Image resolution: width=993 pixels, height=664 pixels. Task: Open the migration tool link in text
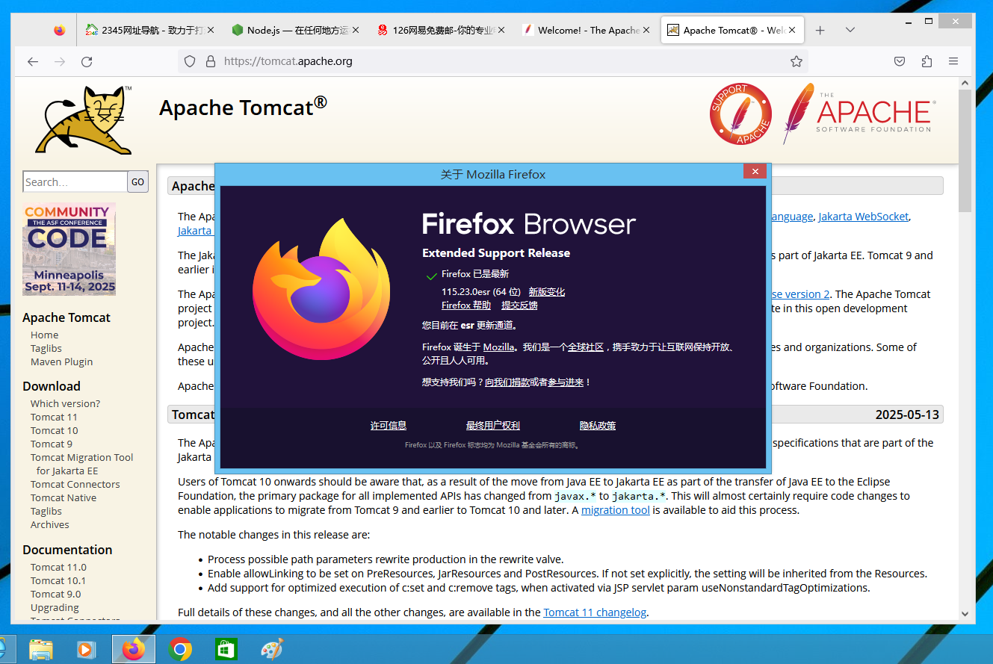tap(616, 510)
